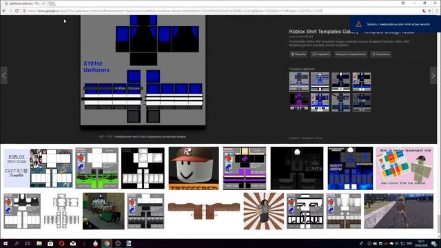
Task: Bookmark this page using the star icon
Action: (429, 11)
